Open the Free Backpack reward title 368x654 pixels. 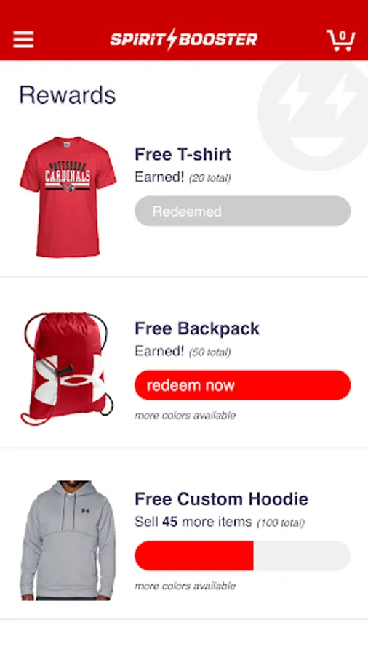pyautogui.click(x=197, y=328)
